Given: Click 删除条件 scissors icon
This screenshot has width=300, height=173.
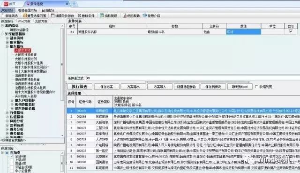Looking at the screenshot, I should 79,15.
